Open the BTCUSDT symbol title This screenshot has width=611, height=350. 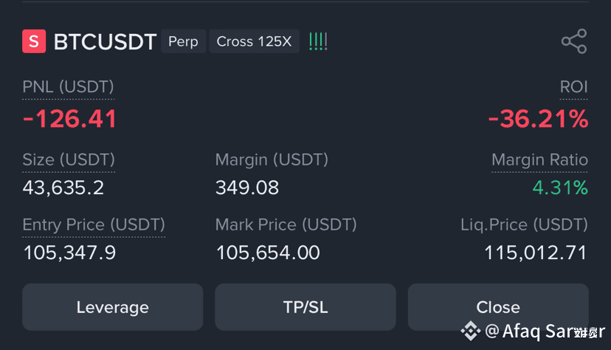(106, 41)
